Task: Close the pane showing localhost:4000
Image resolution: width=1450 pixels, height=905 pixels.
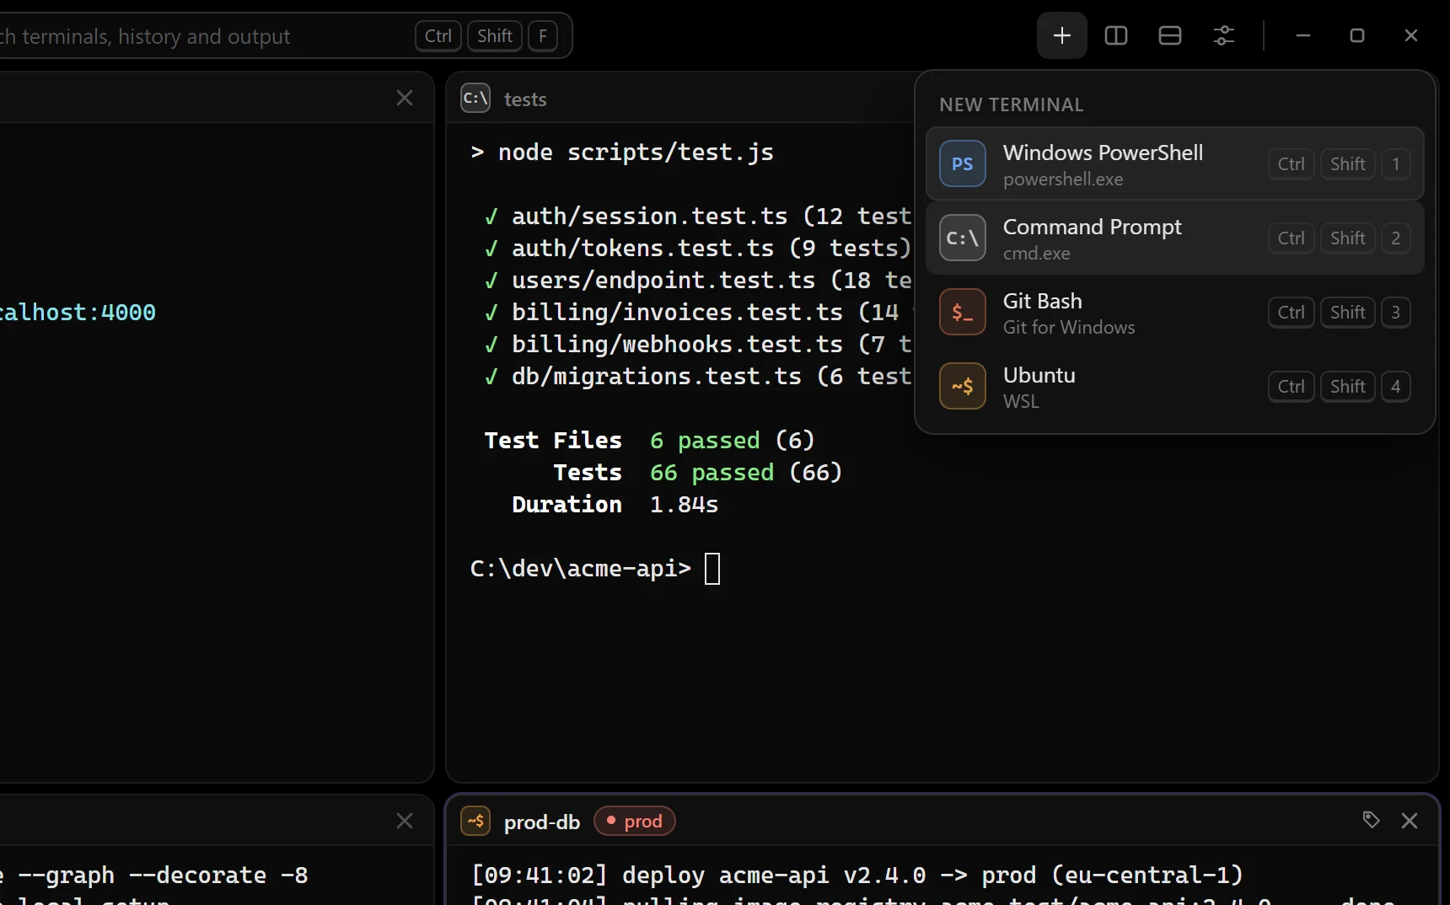Action: pyautogui.click(x=405, y=98)
